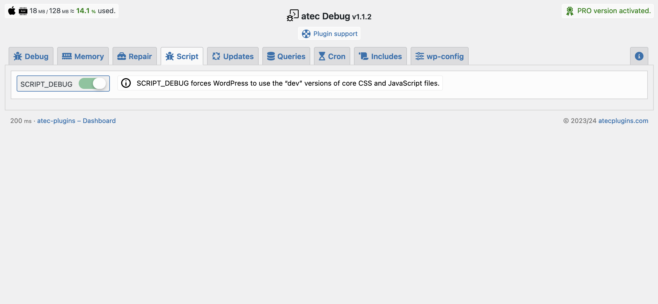The width and height of the screenshot is (658, 304).
Task: Click the lifebuoy Plugin support icon
Action: click(306, 34)
